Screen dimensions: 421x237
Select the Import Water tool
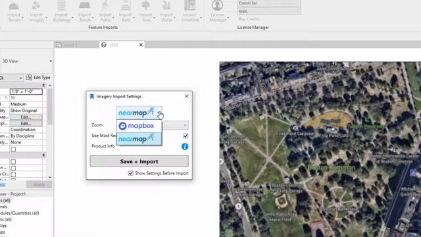tap(166, 11)
